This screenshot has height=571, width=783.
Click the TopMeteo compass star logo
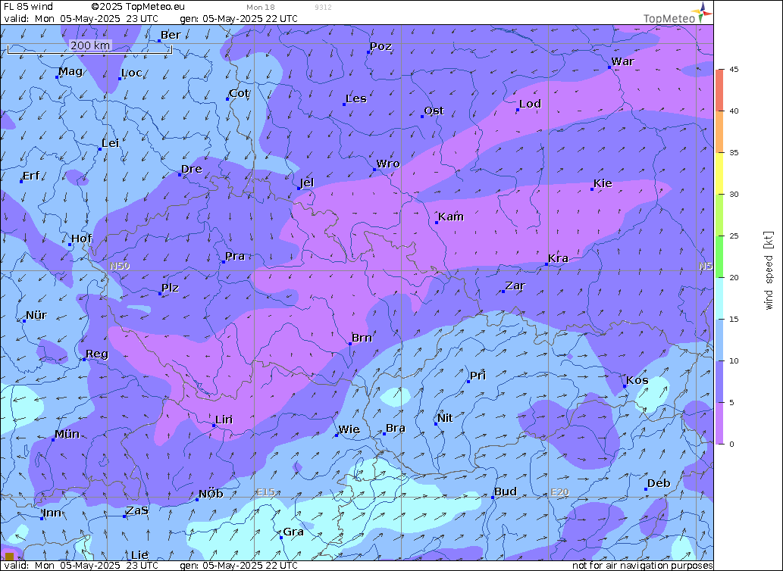(x=702, y=12)
